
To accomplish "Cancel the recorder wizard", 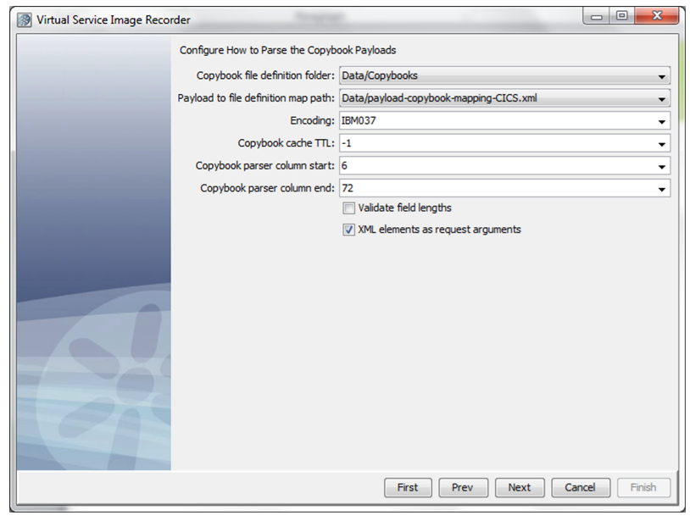I will (580, 487).
